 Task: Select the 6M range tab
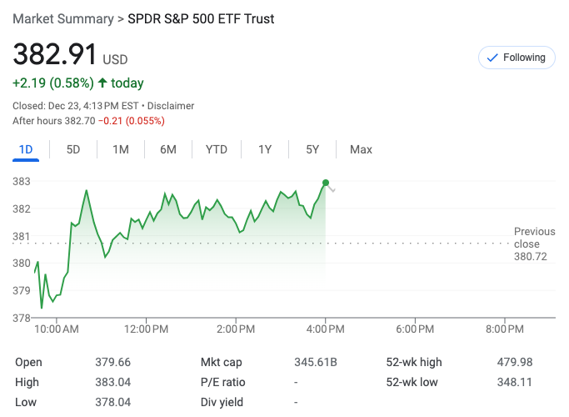(168, 149)
